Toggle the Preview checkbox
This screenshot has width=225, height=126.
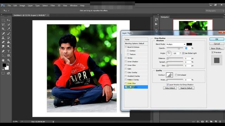coord(212,52)
